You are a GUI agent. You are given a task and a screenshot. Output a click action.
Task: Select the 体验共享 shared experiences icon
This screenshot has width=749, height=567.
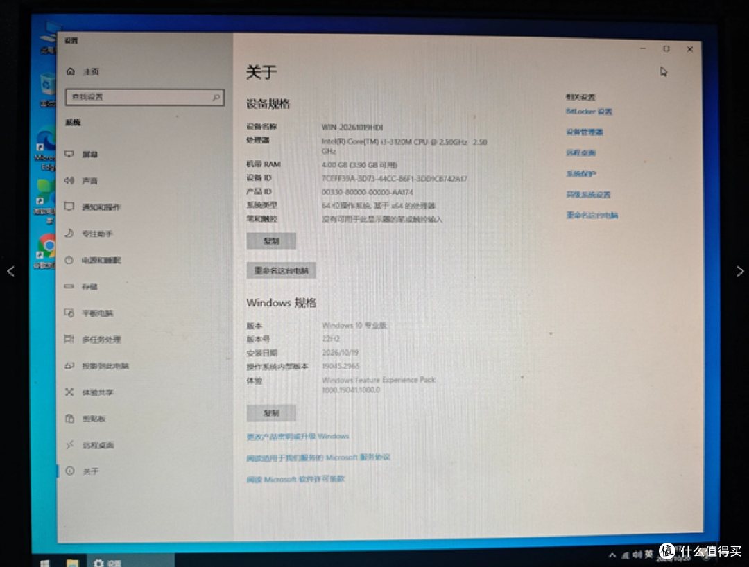point(69,392)
